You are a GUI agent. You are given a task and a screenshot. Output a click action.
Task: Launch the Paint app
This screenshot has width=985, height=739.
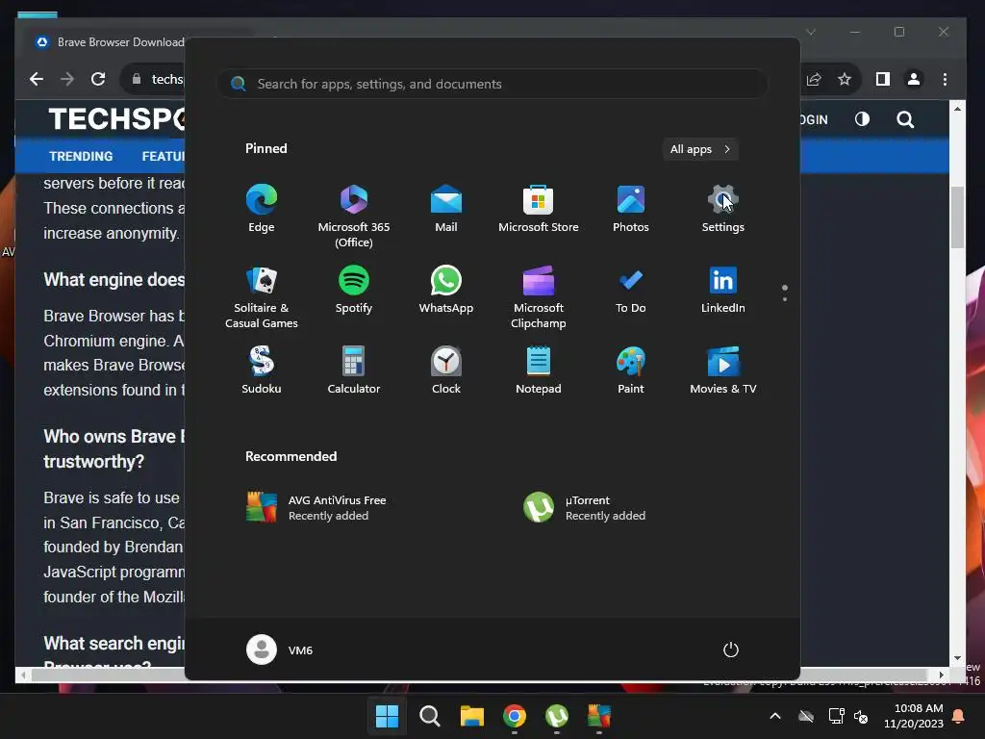(631, 370)
